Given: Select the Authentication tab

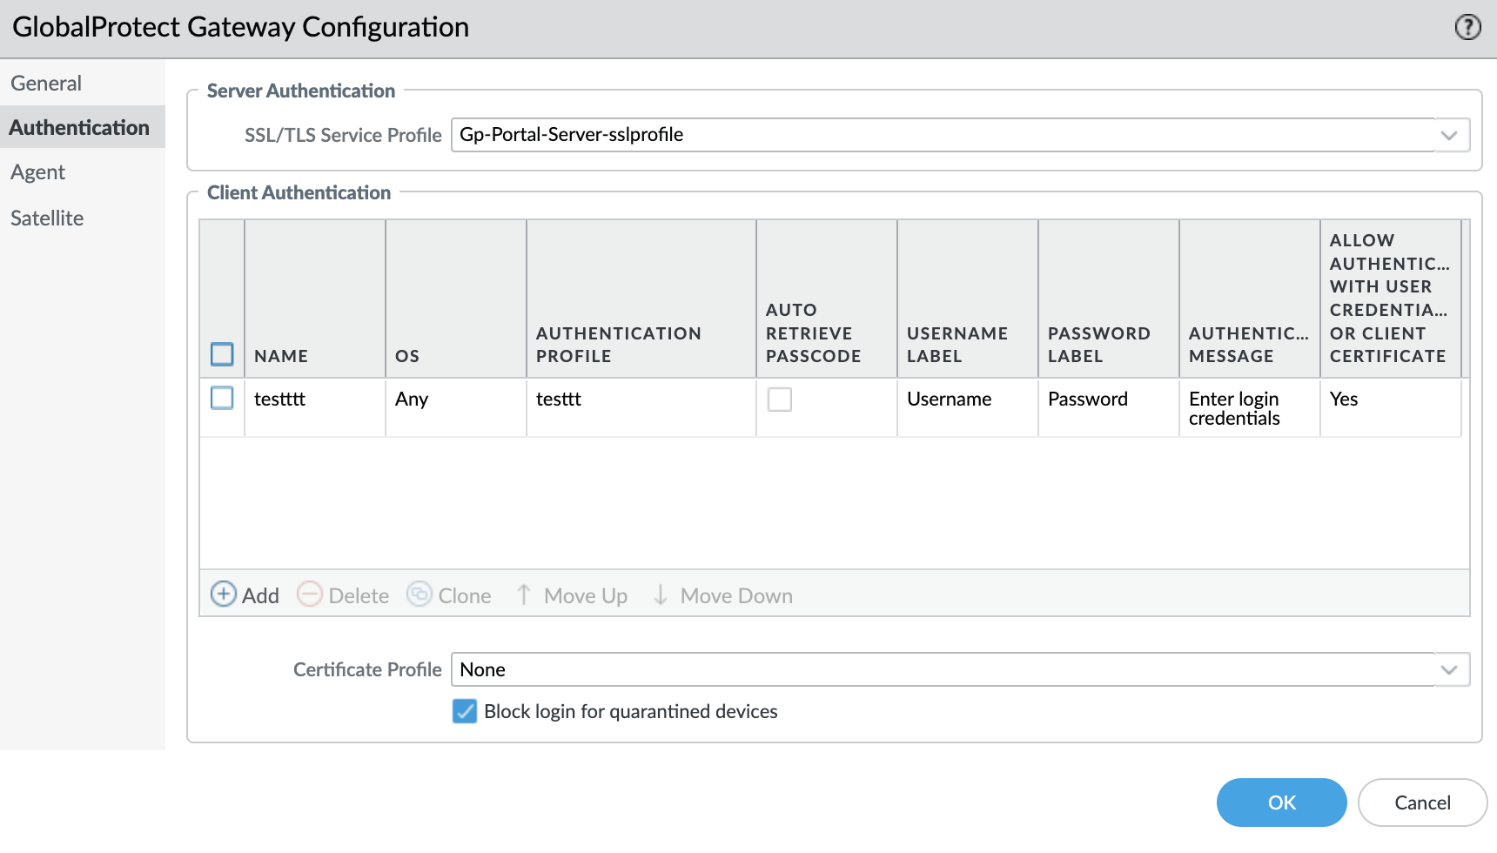Looking at the screenshot, I should [79, 128].
